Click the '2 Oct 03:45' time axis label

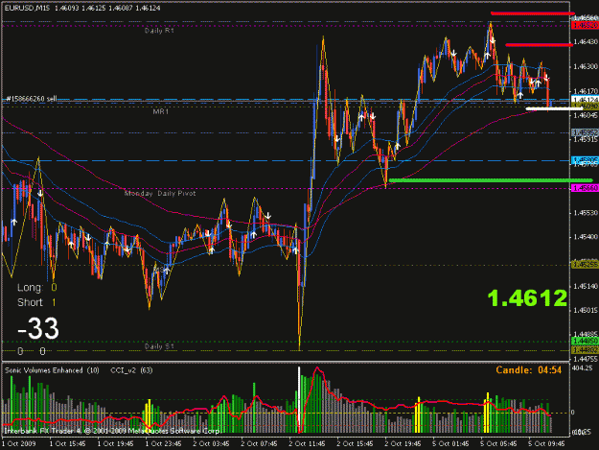211,443
